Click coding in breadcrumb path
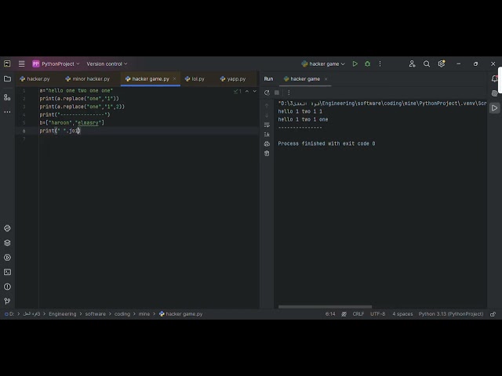 122,314
